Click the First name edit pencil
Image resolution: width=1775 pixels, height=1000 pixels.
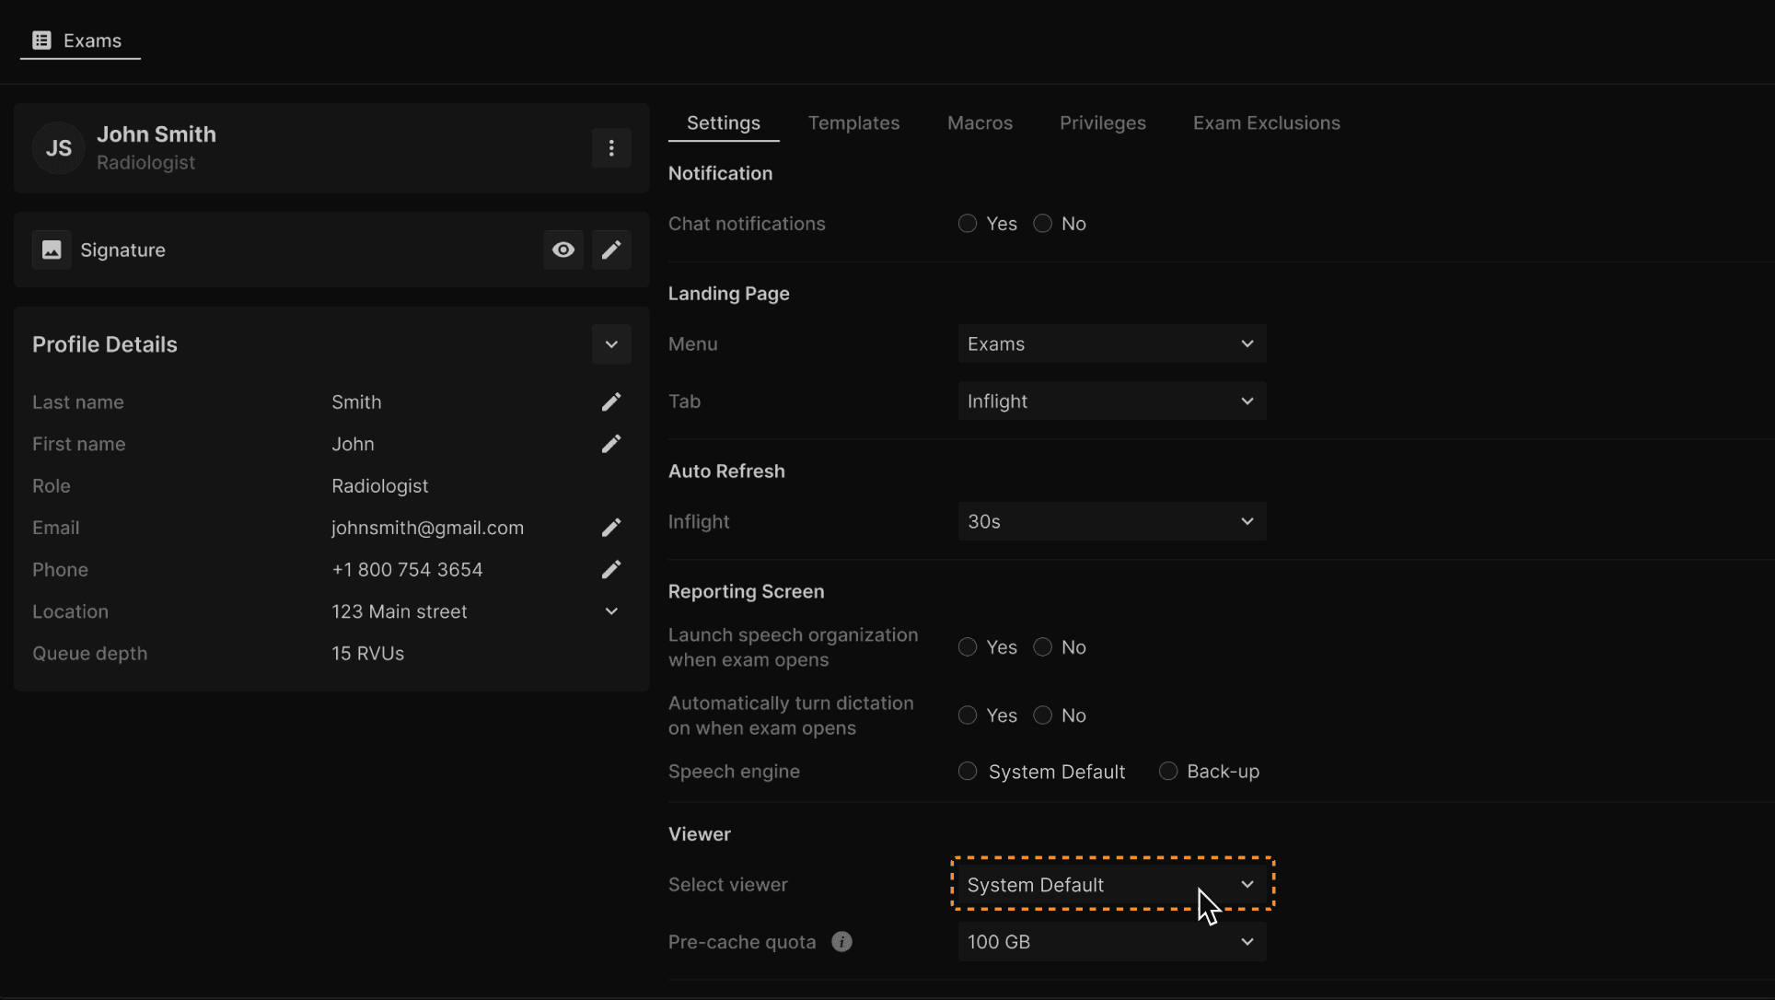pyautogui.click(x=611, y=444)
